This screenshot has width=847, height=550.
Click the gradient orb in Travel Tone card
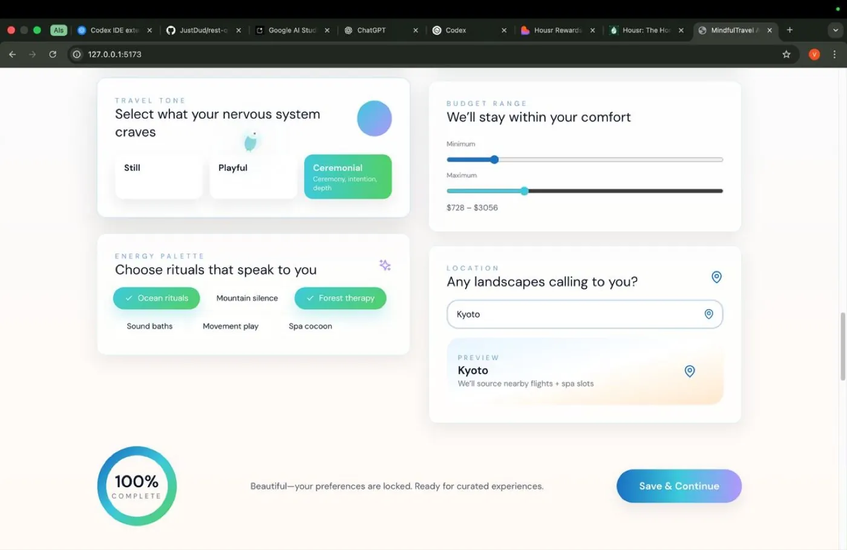click(x=374, y=118)
